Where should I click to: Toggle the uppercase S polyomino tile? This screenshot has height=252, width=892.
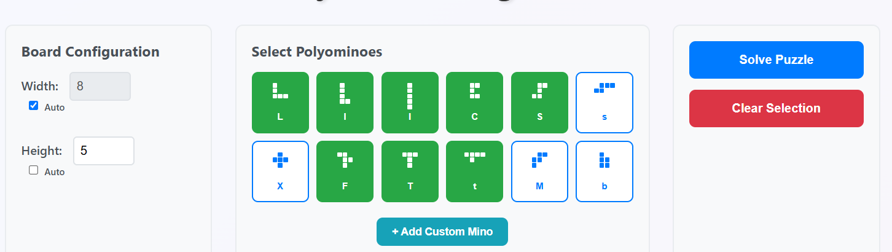click(x=539, y=103)
